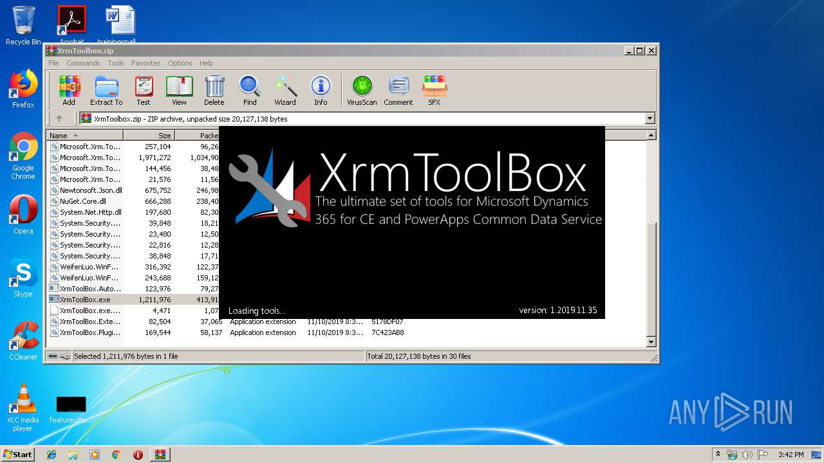Launch the Wizard wand tool

(285, 90)
